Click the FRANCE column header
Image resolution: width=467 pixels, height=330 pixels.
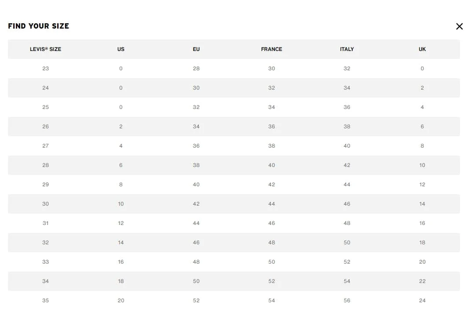[x=271, y=49]
